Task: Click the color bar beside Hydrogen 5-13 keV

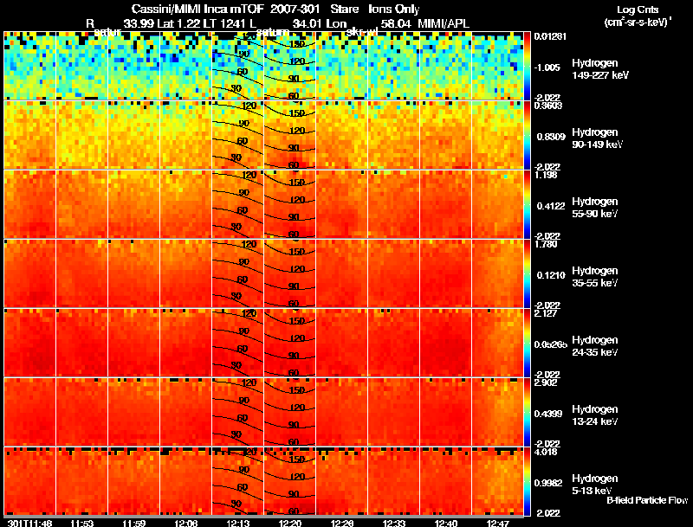Action: 527,481
